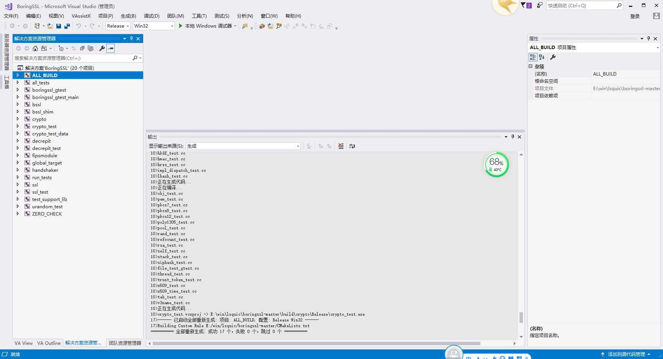Expand the ALL_BUILD project node
The height and width of the screenshot is (359, 663).
click(x=18, y=75)
